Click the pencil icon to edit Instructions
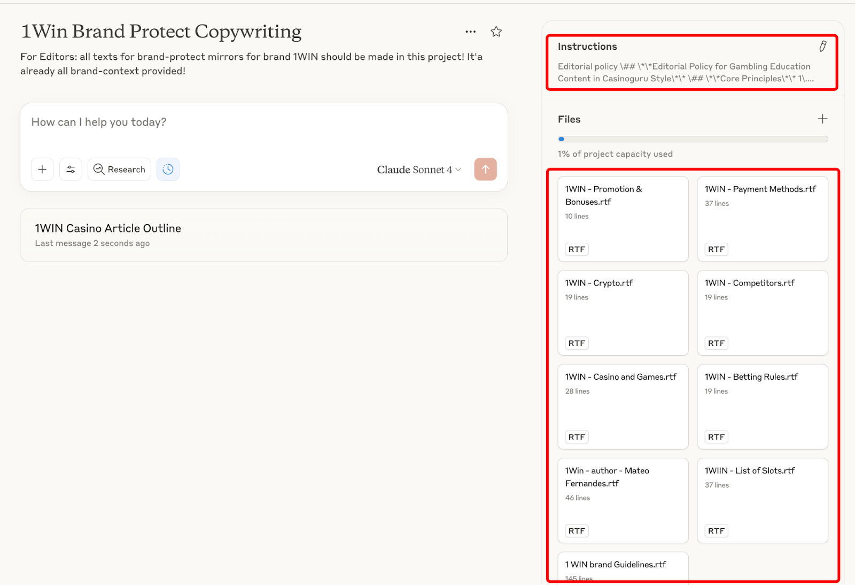Viewport: 855px width, 585px height. [x=822, y=47]
